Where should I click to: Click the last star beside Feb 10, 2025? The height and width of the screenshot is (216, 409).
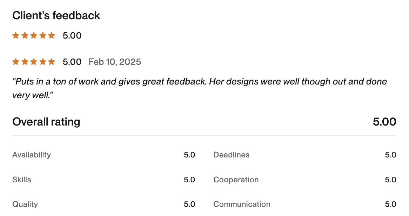pyautogui.click(x=52, y=62)
